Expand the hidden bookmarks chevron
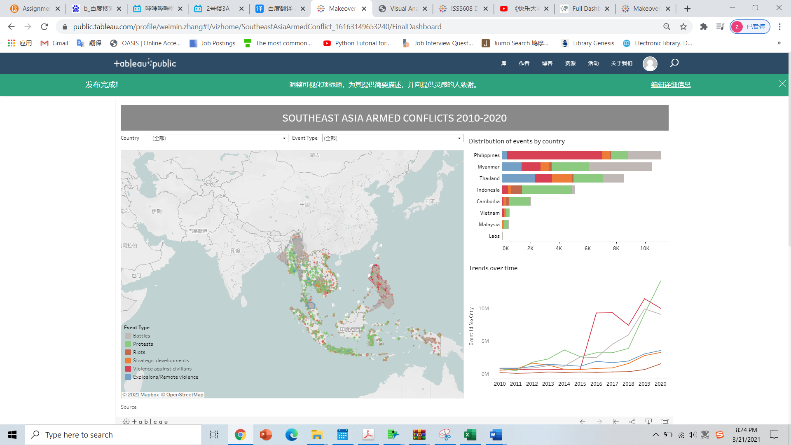The width and height of the screenshot is (791, 445). pyautogui.click(x=779, y=43)
